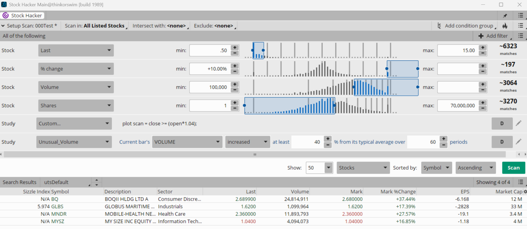
Task: Click the Volume histogram range slider left handle
Action: click(x=354, y=87)
